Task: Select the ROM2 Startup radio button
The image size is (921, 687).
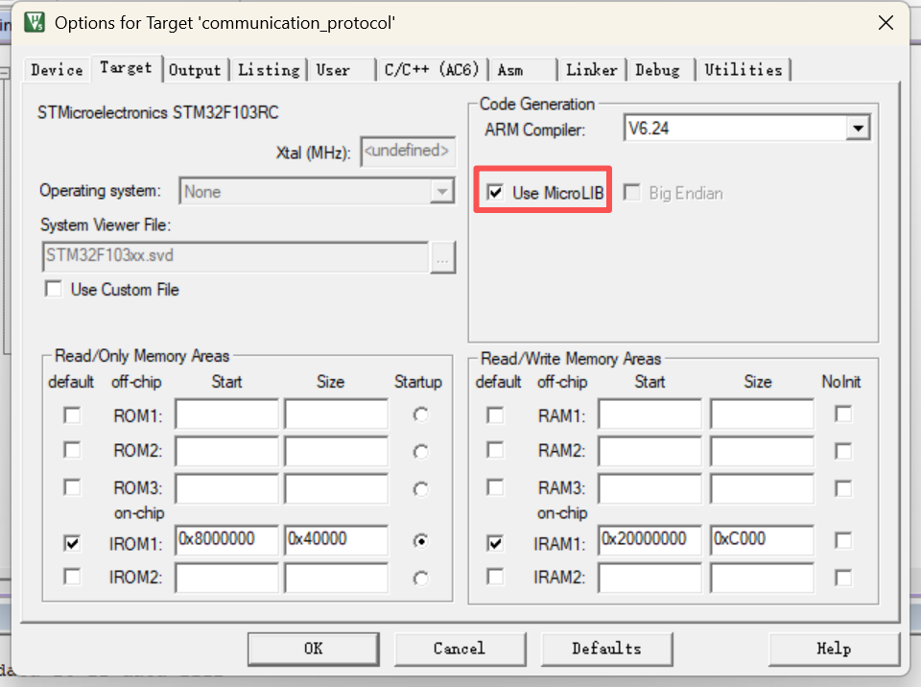Action: (420, 452)
